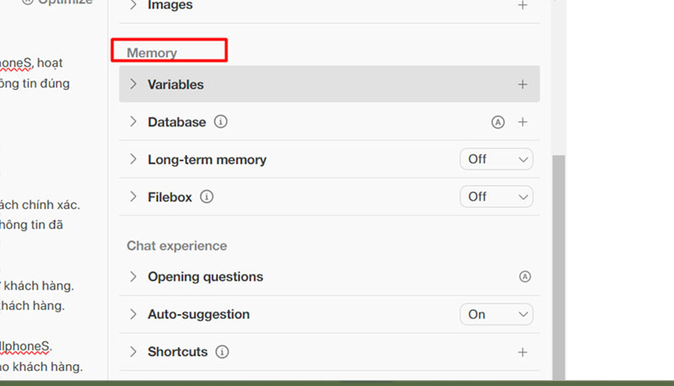Expand the Long-term memory chevron
The height and width of the screenshot is (386, 674).
[133, 159]
